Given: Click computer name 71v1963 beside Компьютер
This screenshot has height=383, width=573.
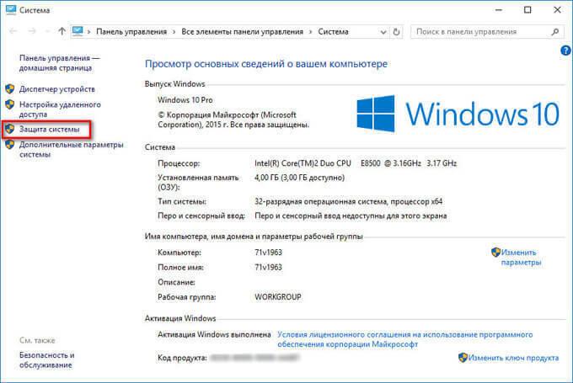Looking at the screenshot, I should (268, 253).
